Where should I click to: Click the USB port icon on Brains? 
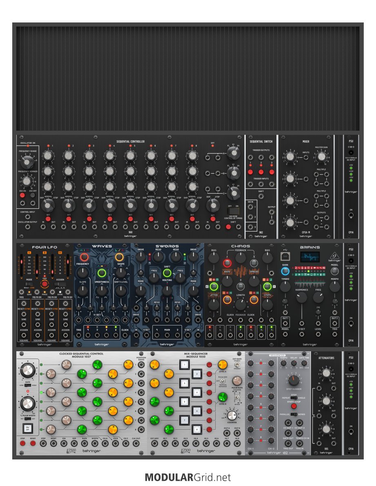coord(285,256)
